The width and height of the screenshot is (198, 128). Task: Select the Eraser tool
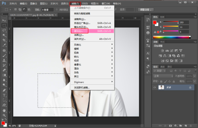[x=4, y=70]
